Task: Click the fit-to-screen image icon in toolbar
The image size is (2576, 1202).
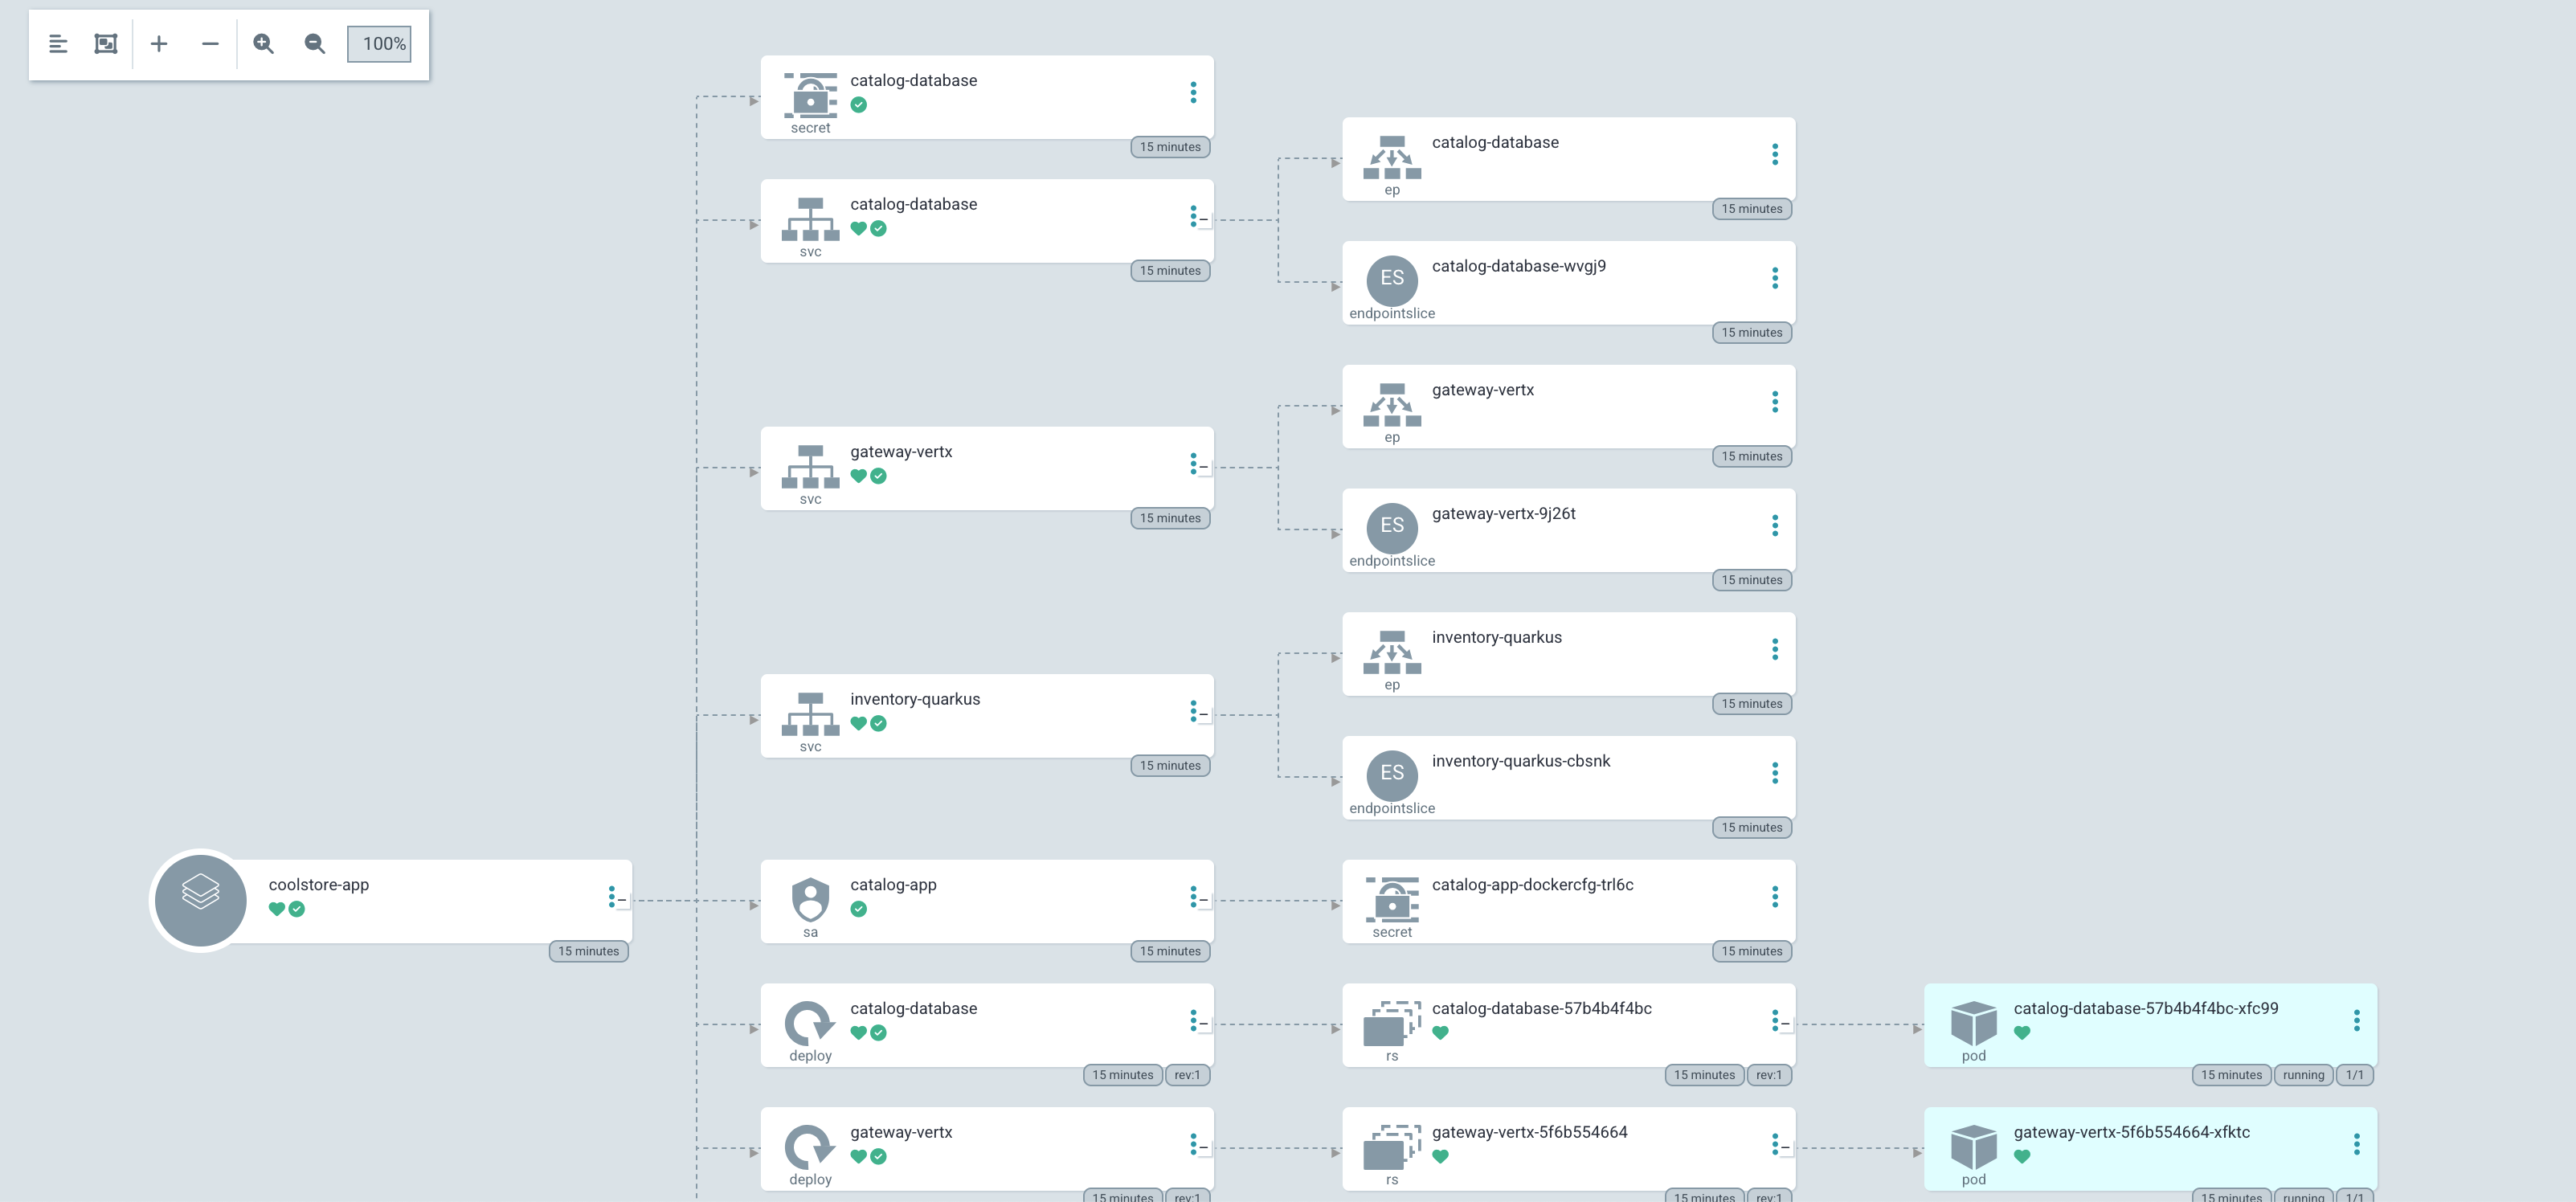Action: click(106, 44)
